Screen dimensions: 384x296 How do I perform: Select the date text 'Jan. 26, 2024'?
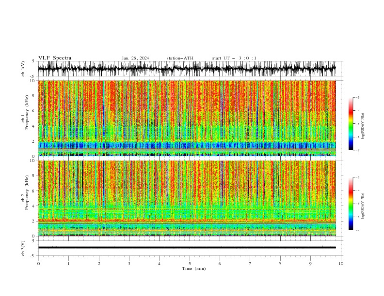click(x=135, y=58)
